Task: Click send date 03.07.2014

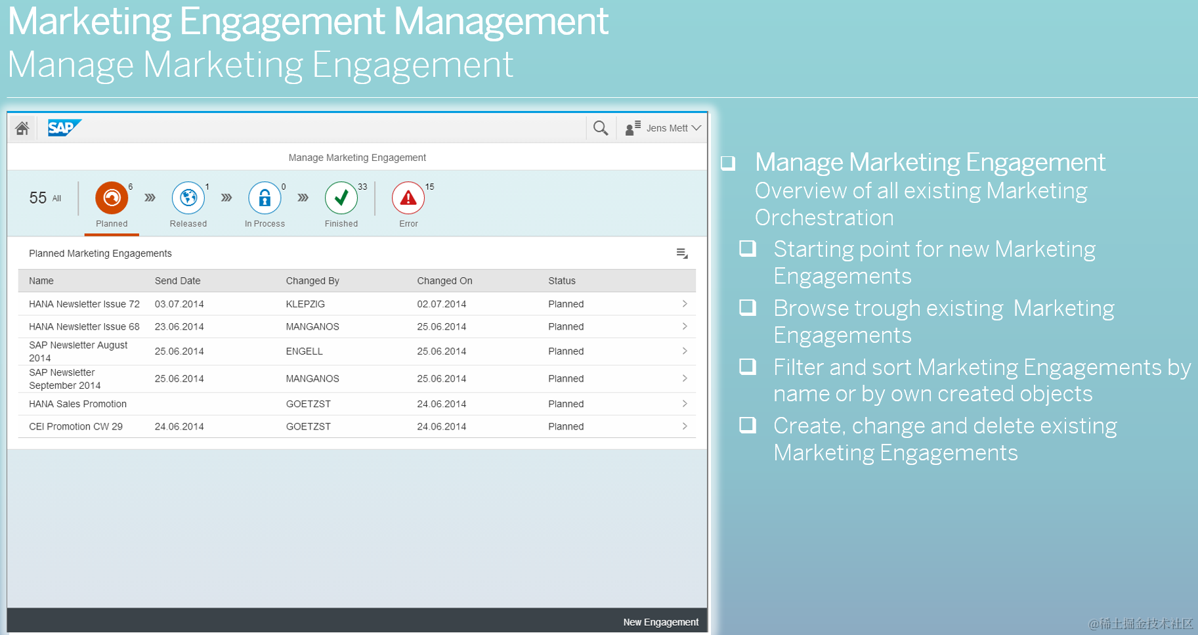Action: coord(179,304)
